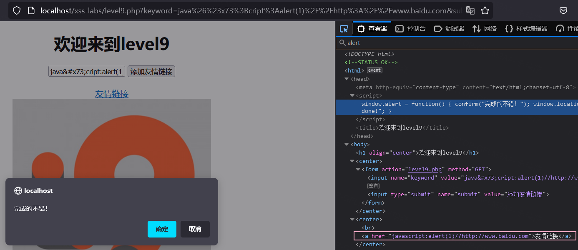This screenshot has width=578, height=250.
Task: Switch to the 控制台 tab
Action: pos(411,29)
